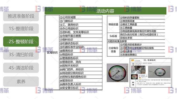
Task: Select row ①公司区域图
Action: [x=81, y=17]
